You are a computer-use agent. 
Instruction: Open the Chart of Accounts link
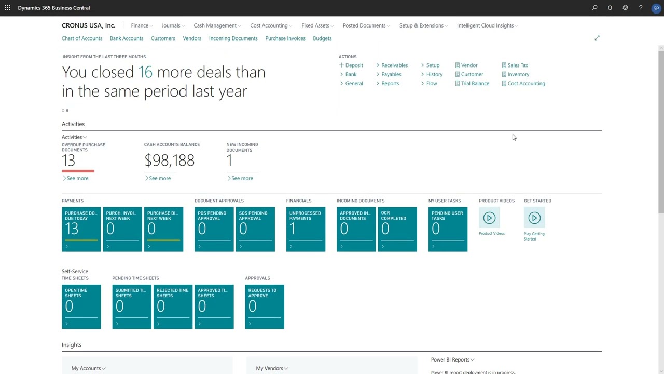point(82,38)
